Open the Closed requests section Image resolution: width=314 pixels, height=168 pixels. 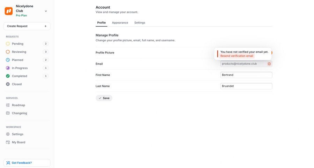pos(16,84)
